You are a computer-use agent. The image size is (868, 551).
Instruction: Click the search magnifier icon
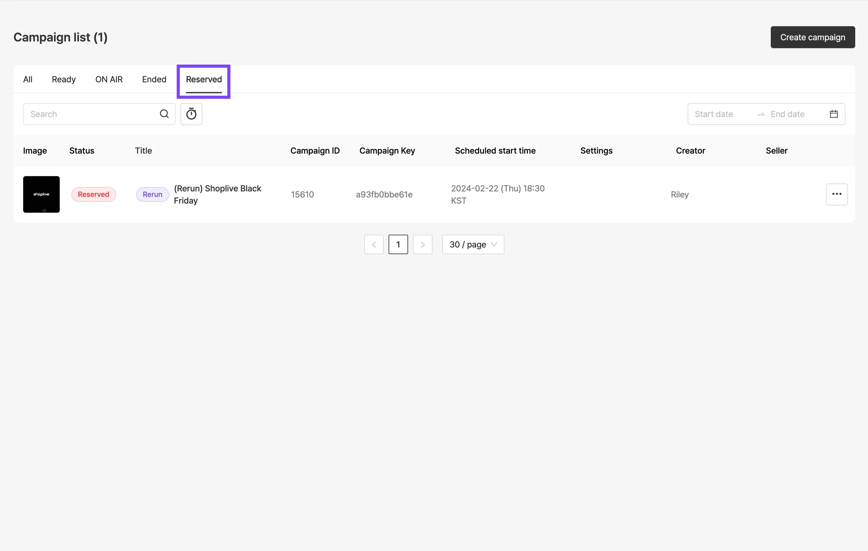[164, 114]
